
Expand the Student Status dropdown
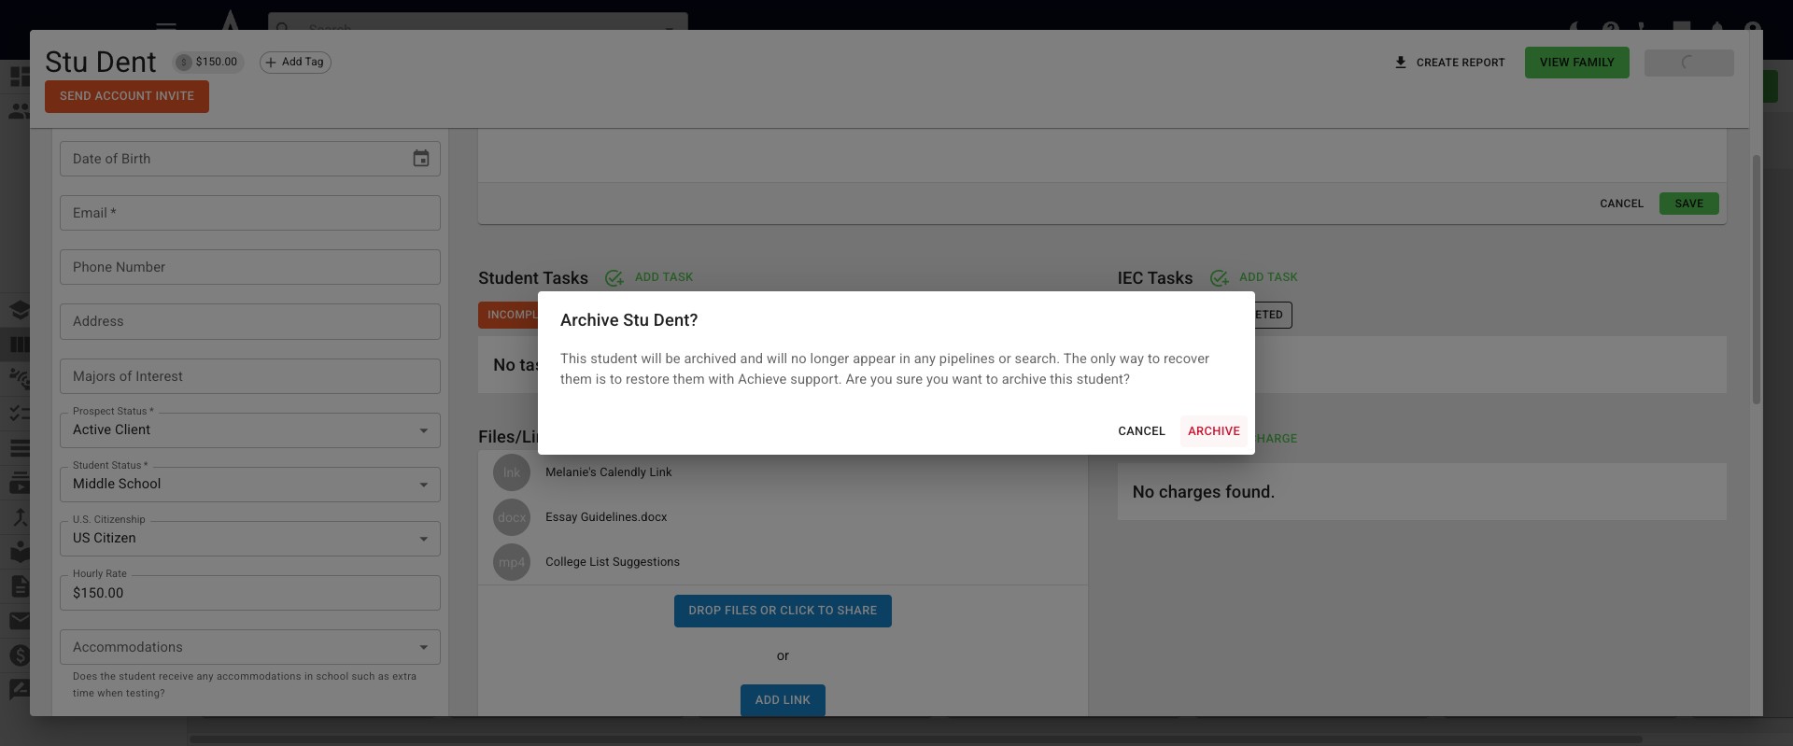250,485
